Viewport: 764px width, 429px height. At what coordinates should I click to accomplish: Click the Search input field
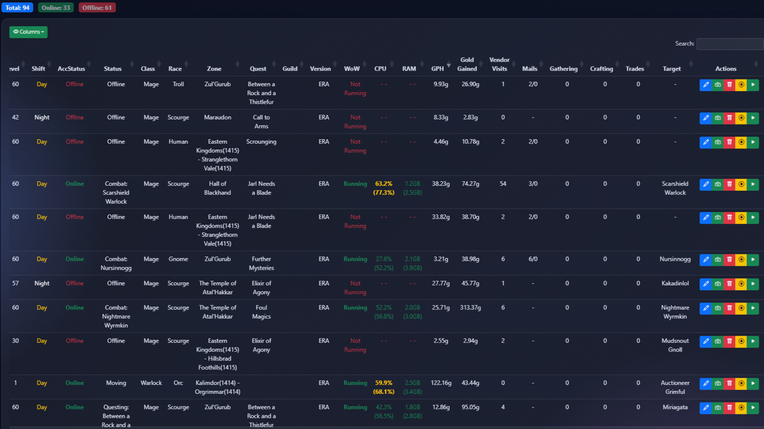(x=730, y=44)
